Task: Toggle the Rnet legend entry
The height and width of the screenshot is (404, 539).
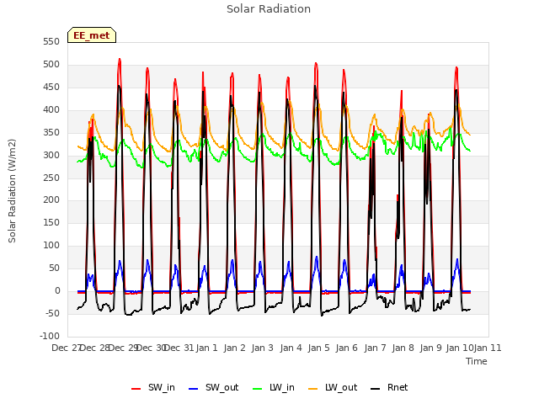Action: pos(389,387)
